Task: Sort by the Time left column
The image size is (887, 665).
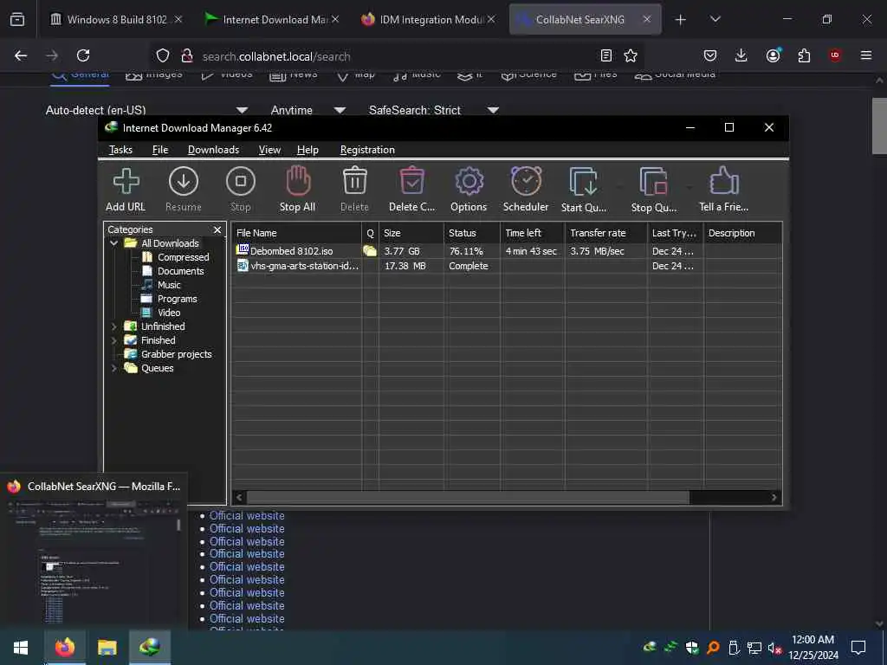Action: coord(533,233)
